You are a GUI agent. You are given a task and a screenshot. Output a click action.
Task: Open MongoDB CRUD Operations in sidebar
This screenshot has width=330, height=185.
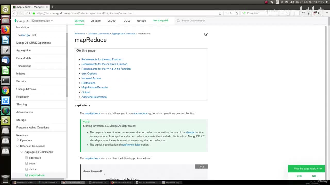tap(34, 43)
